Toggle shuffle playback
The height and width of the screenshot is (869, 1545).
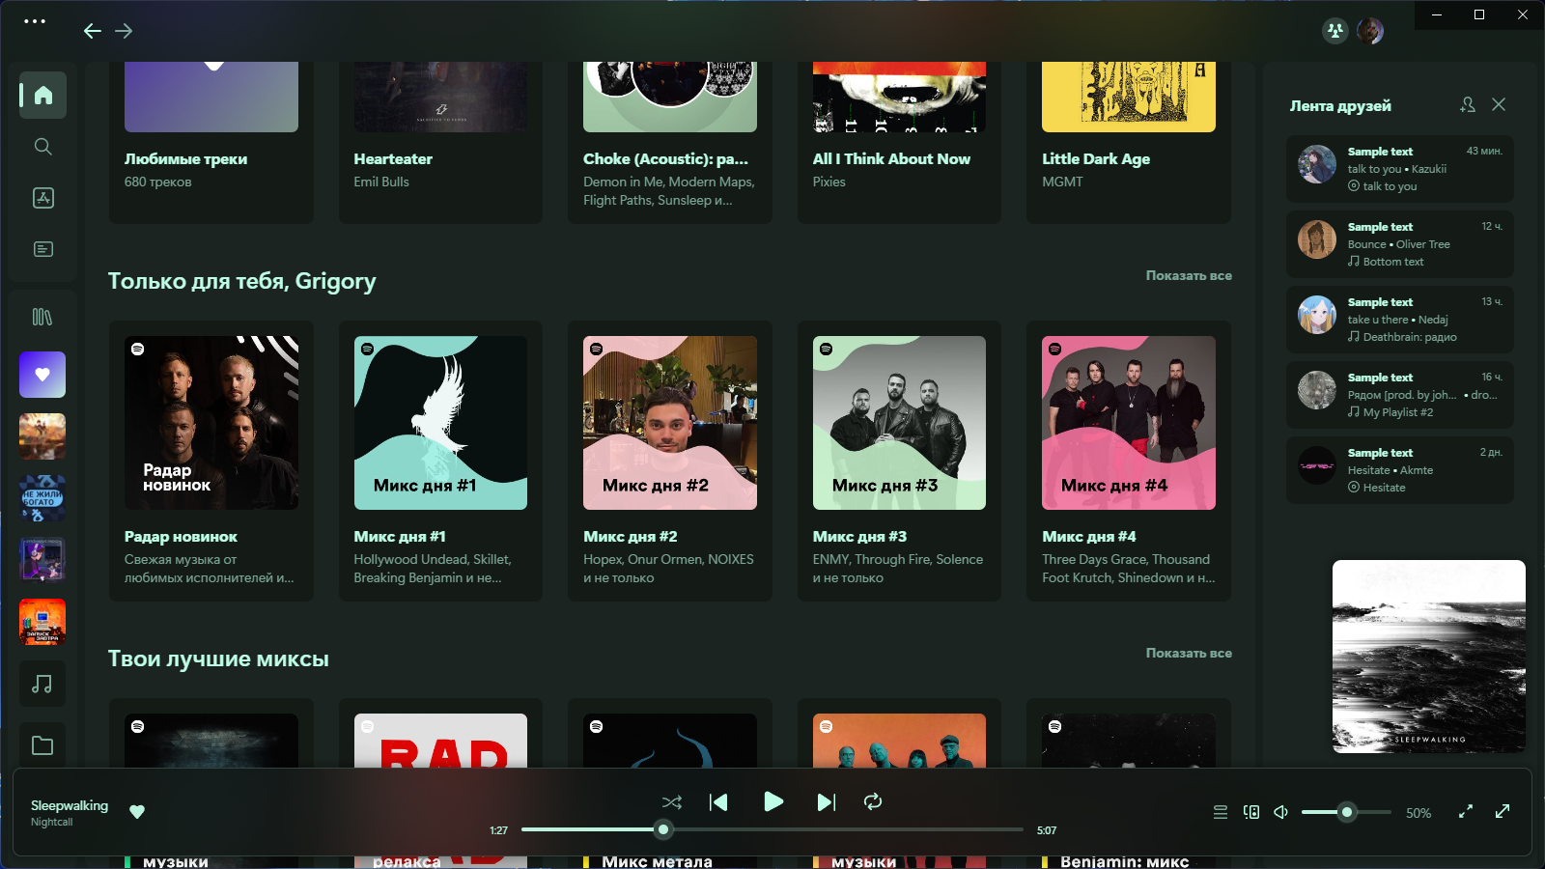click(672, 802)
